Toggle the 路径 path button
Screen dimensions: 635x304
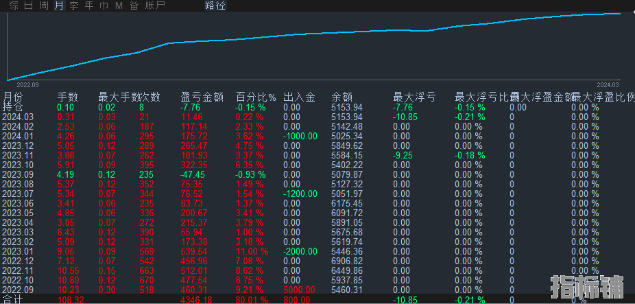215,5
